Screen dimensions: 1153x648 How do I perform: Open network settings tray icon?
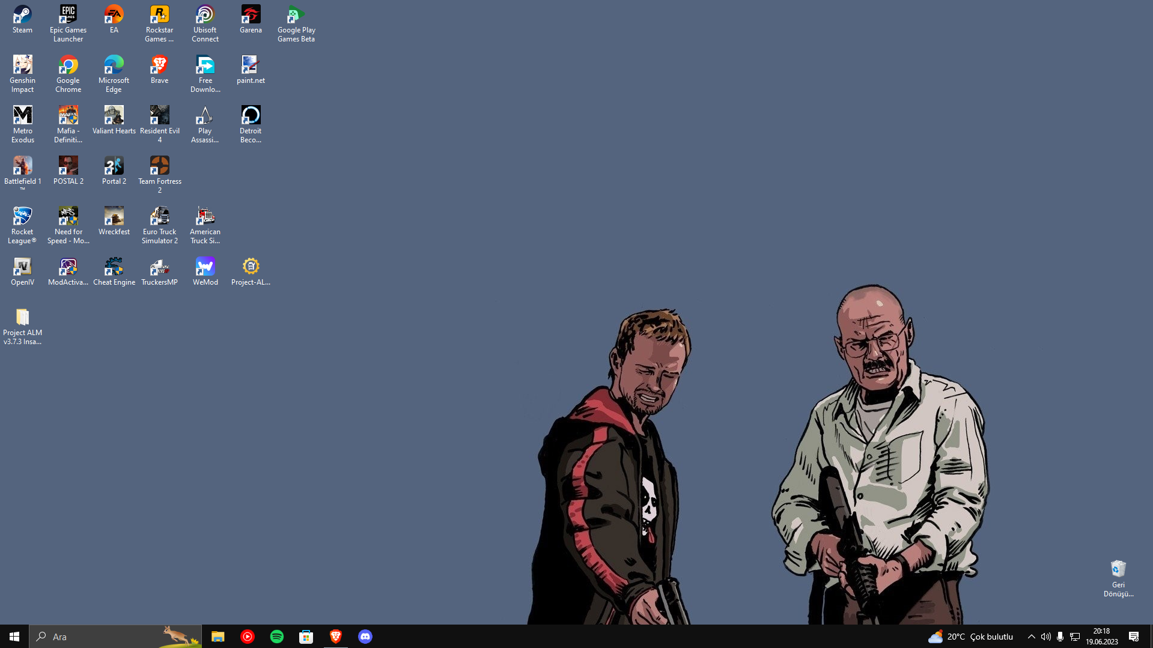tap(1075, 637)
